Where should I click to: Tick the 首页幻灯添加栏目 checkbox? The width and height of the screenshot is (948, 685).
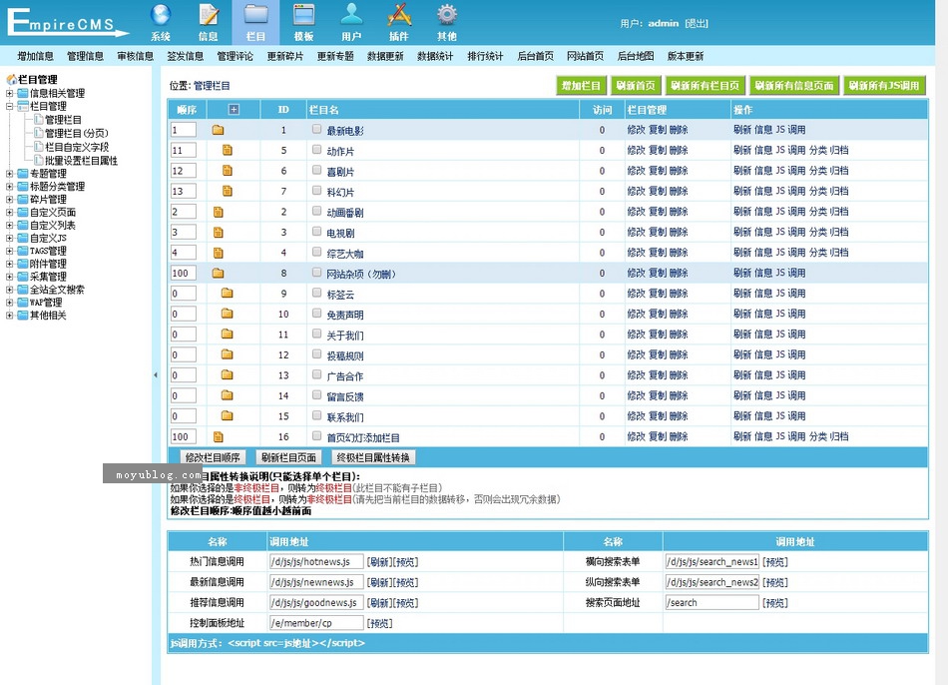(x=316, y=435)
